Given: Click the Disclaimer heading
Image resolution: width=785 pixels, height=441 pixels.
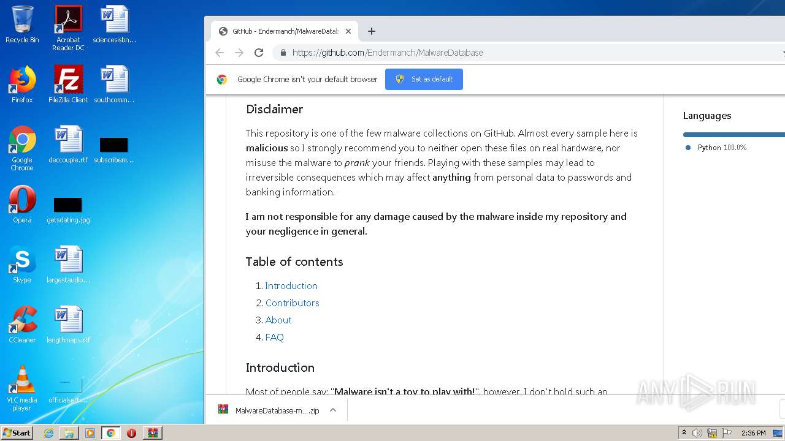Looking at the screenshot, I should (x=275, y=109).
